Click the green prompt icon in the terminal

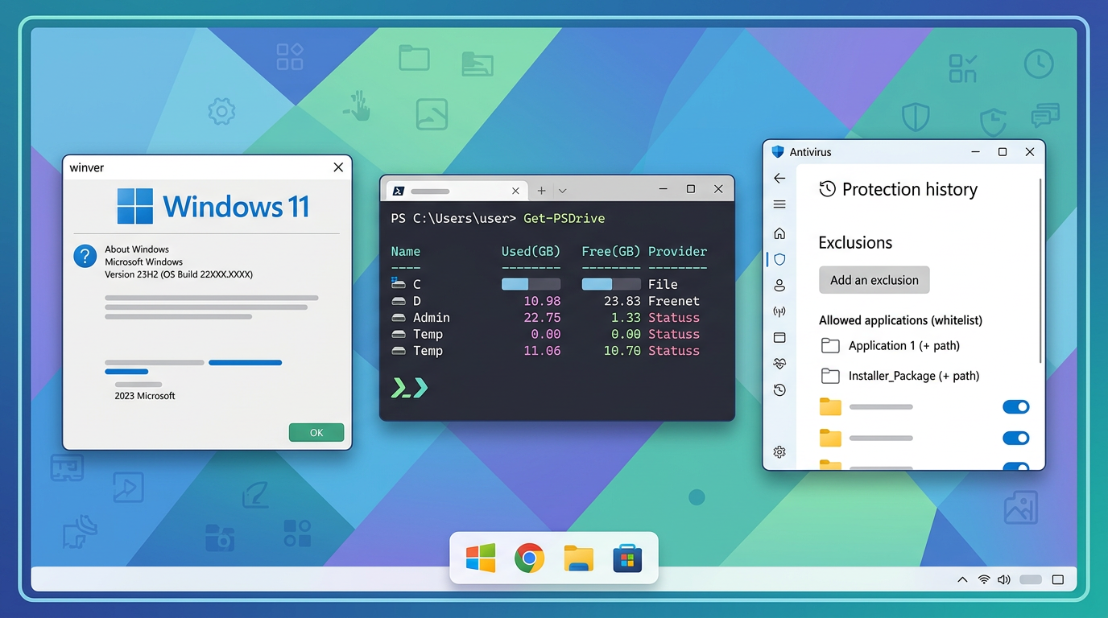pos(409,388)
